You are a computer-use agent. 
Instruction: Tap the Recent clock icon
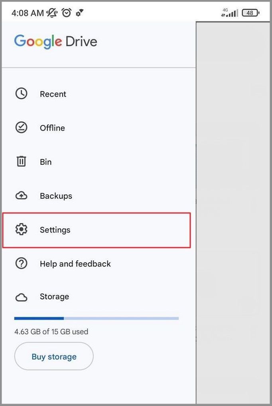point(21,94)
